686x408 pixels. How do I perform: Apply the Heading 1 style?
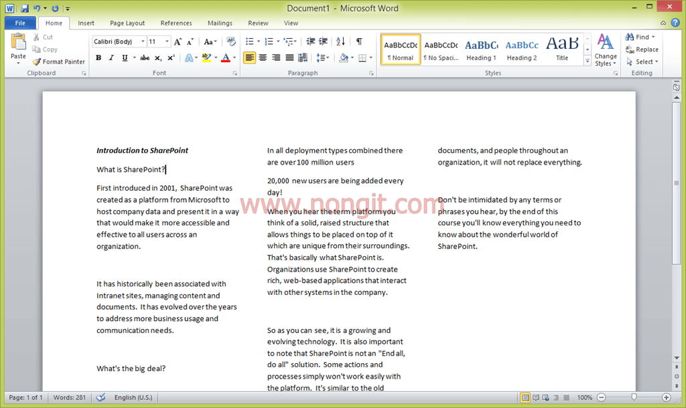pyautogui.click(x=482, y=49)
